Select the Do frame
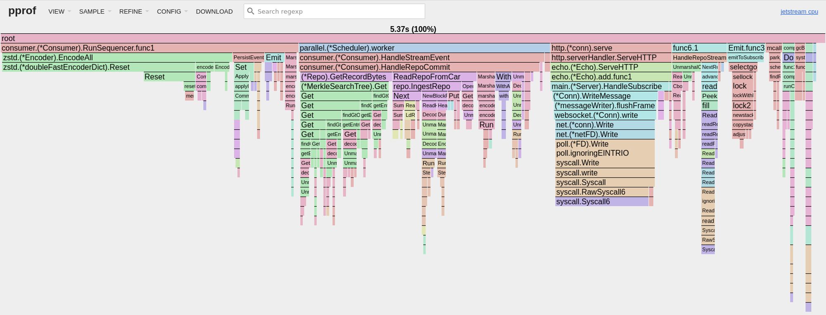The image size is (826, 315). click(x=788, y=57)
